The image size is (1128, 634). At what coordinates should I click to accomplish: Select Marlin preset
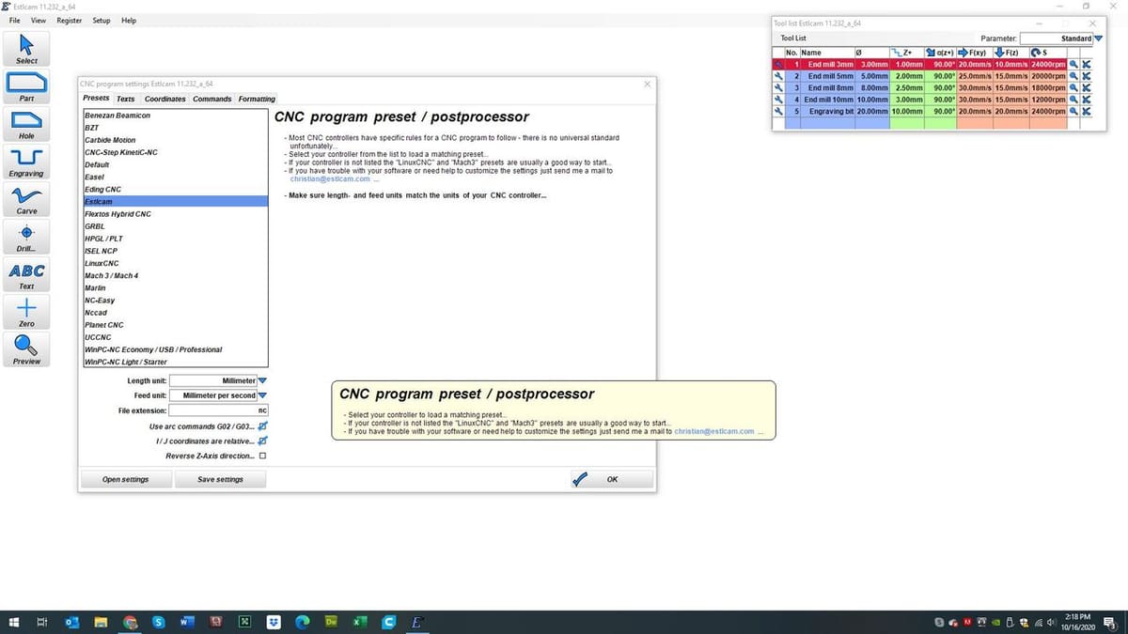pos(176,287)
